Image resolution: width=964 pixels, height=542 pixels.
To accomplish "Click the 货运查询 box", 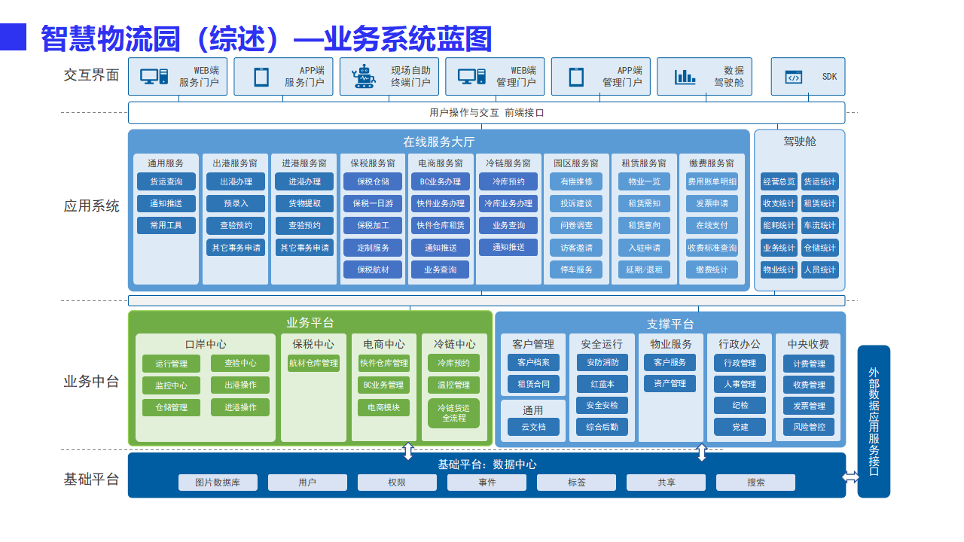I will (x=166, y=181).
